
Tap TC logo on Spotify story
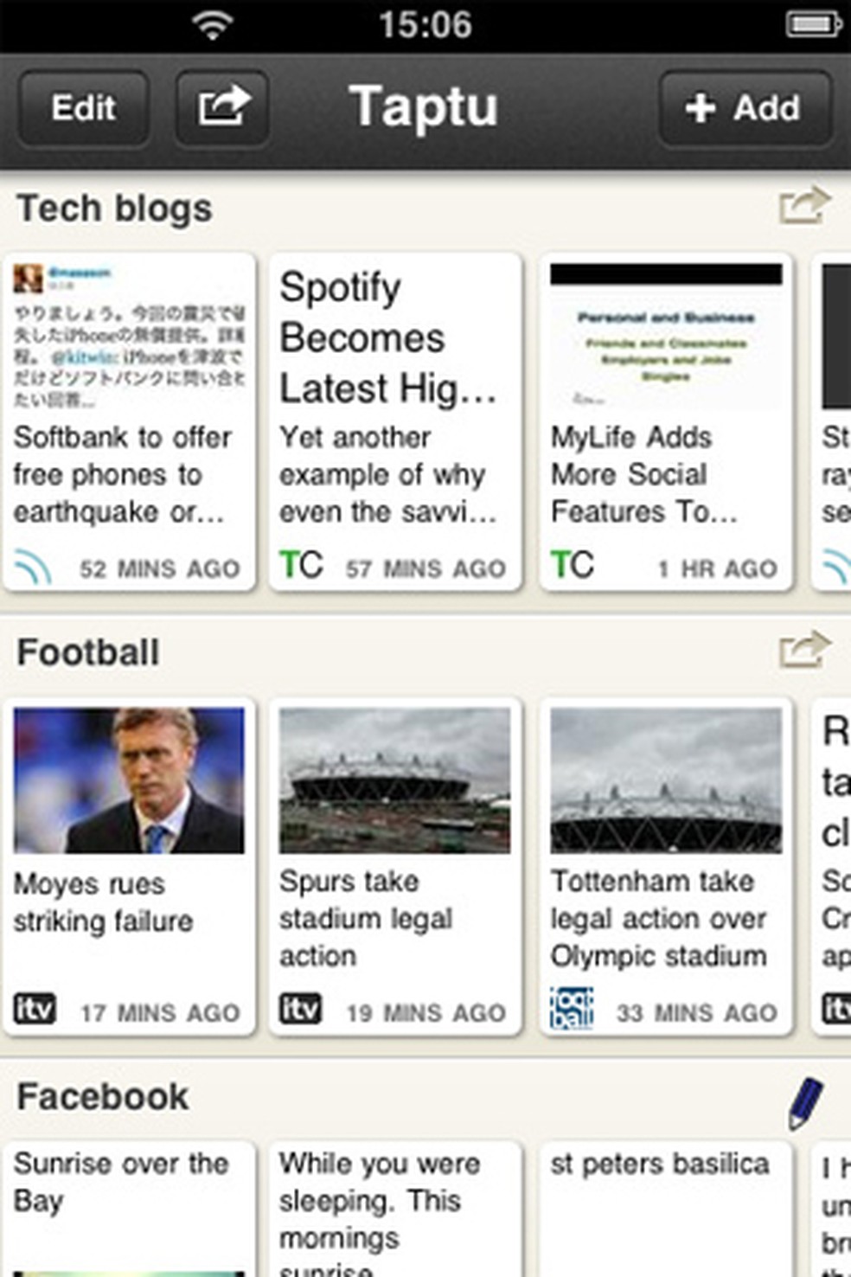pos(301,566)
